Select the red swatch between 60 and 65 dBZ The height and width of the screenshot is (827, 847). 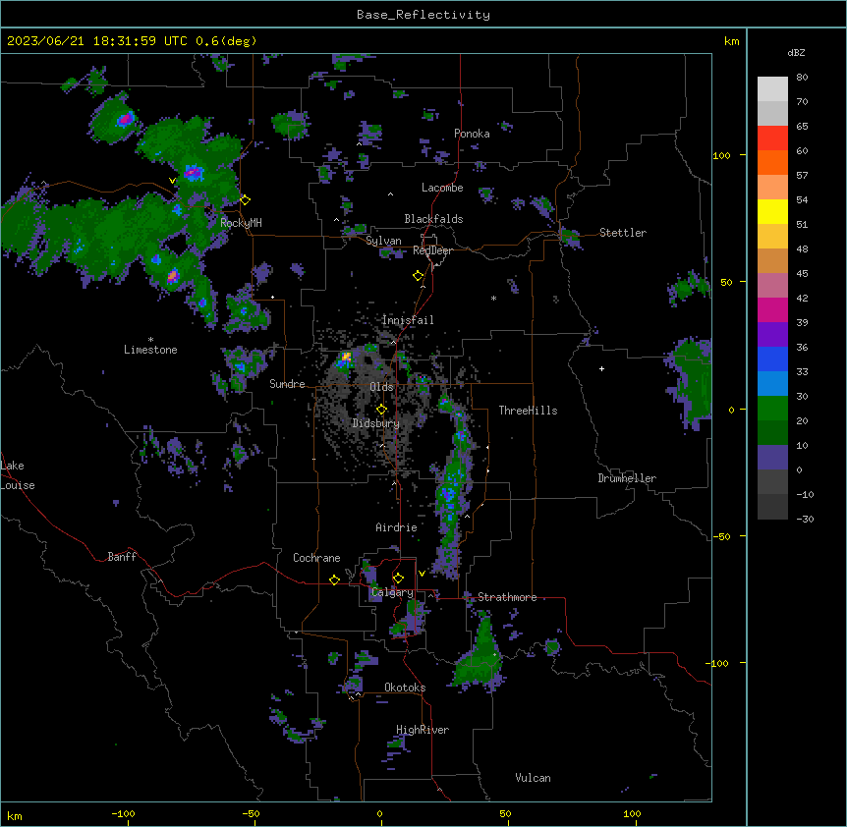[x=772, y=138]
